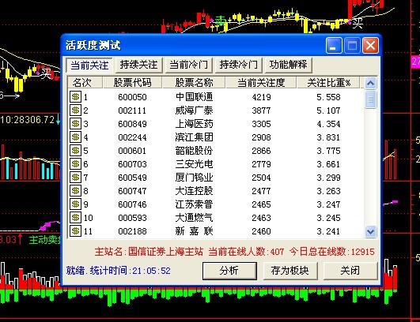Click the dollar icon for rank 10 大通燃气

tap(75, 218)
